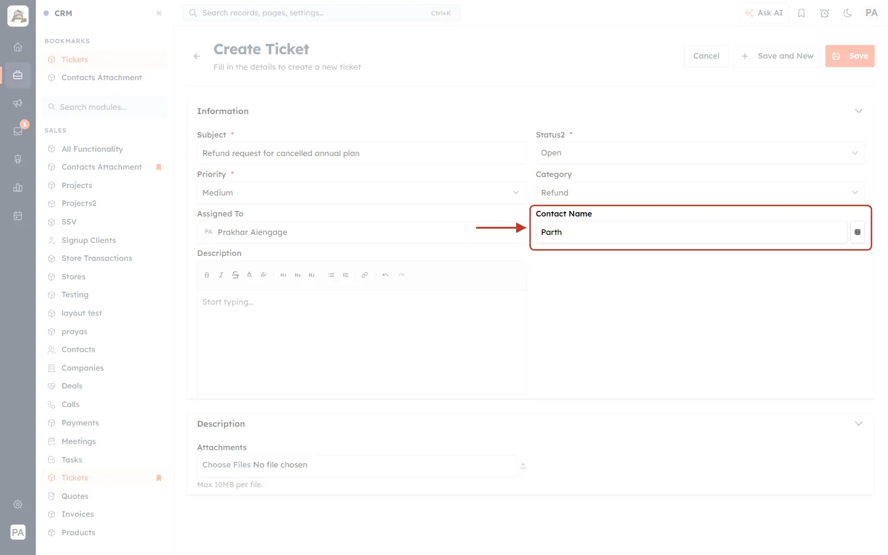Collapse the Information section

(858, 111)
